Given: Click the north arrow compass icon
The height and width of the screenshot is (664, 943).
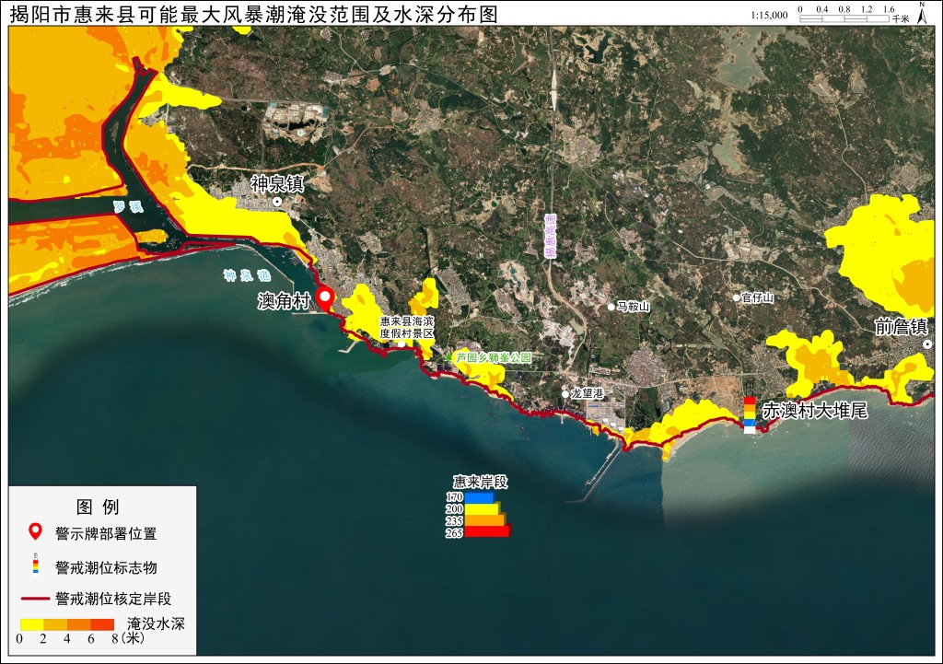Looking at the screenshot, I should pyautogui.click(x=922, y=13).
